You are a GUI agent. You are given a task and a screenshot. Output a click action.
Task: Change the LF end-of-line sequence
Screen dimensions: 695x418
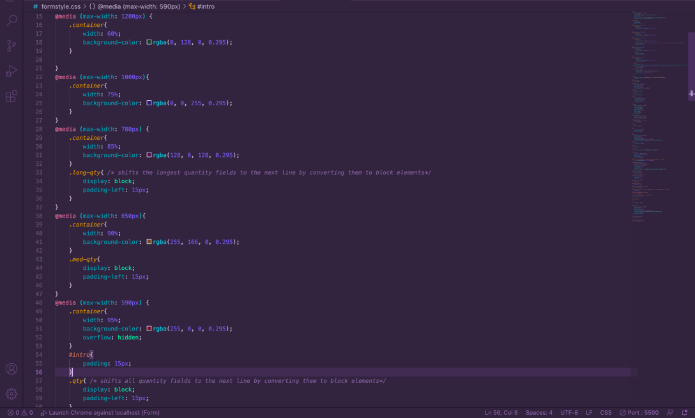[589, 413]
